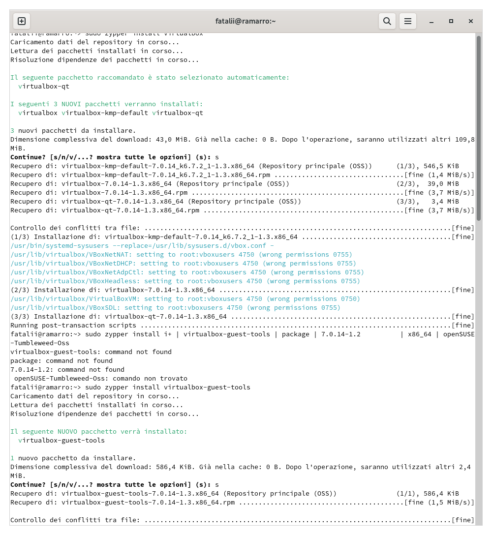Click the vertical scrollbar thumb

click(479, 128)
